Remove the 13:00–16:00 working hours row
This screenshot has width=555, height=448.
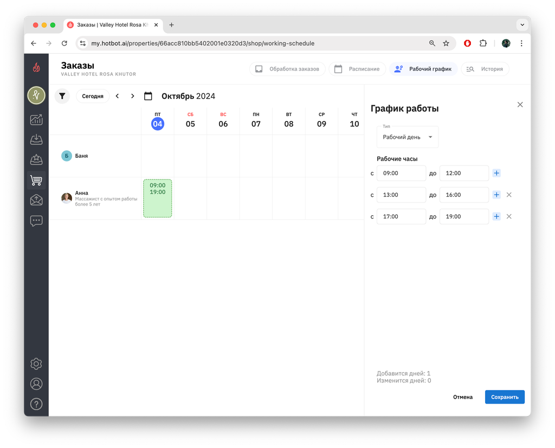click(509, 195)
